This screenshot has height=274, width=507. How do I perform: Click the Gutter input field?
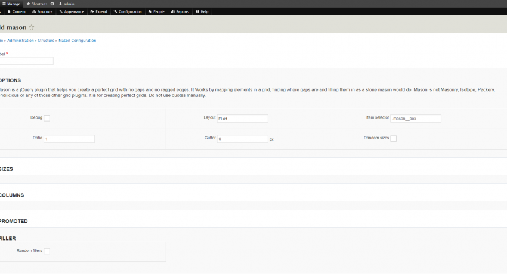[243, 139]
